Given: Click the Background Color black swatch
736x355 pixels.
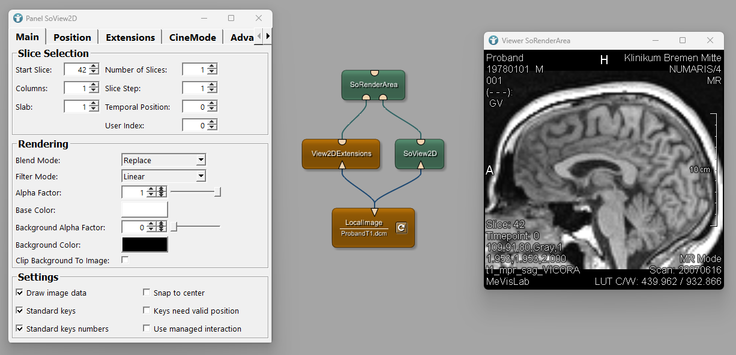Looking at the screenshot, I should pyautogui.click(x=145, y=245).
